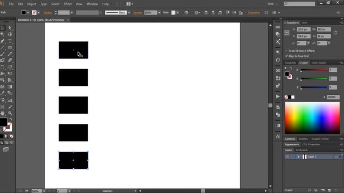Switch to the Info tab
This screenshot has height=193, width=344.
click(305, 23)
